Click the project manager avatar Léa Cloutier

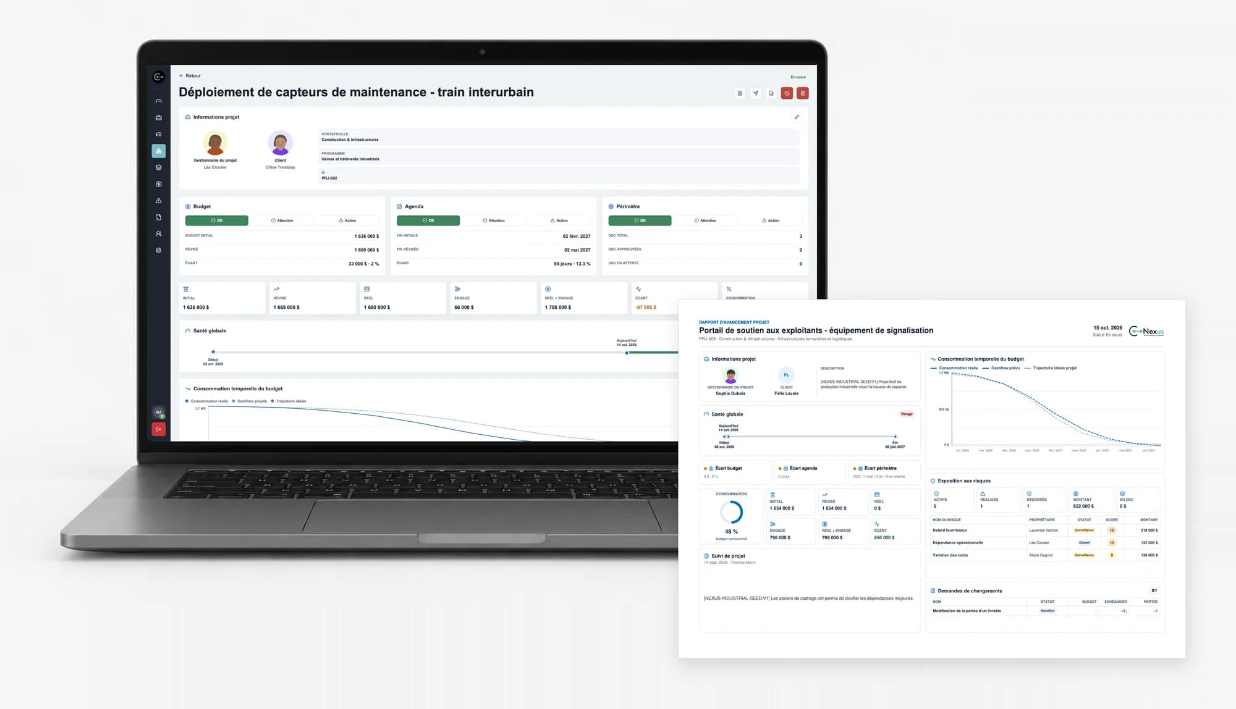[x=215, y=143]
